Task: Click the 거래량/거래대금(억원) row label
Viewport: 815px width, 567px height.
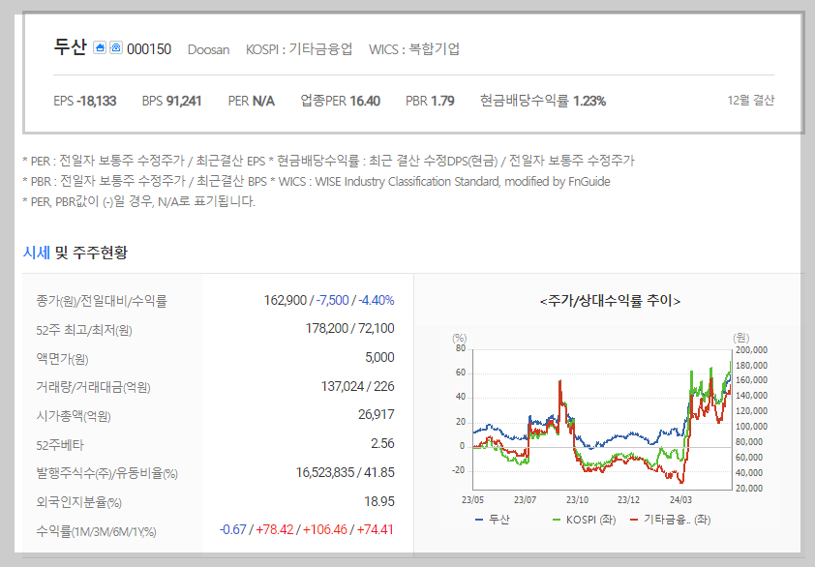Action: click(93, 387)
